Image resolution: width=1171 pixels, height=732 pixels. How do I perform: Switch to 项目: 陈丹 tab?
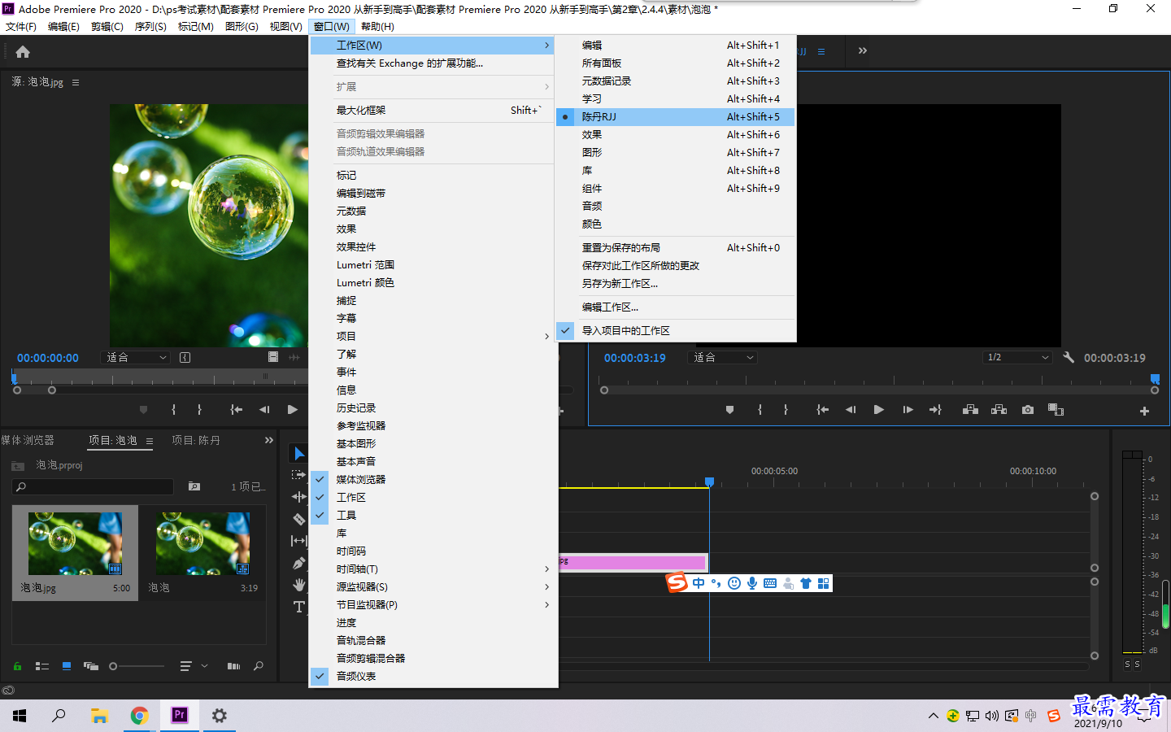click(x=196, y=440)
